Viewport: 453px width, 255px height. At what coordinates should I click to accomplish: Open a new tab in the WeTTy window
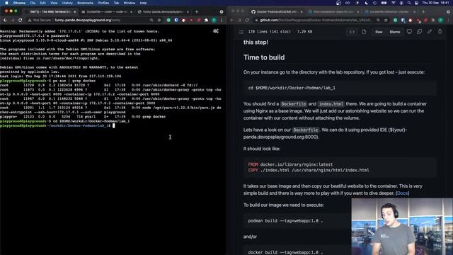[x=197, y=12]
